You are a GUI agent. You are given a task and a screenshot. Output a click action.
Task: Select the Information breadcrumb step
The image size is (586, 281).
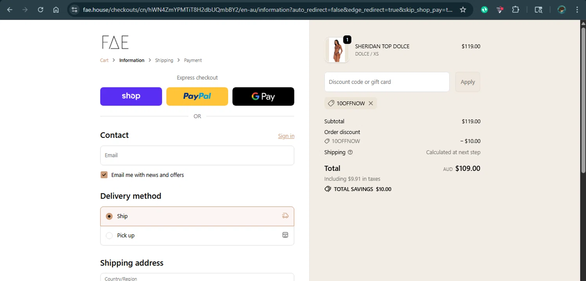[132, 60]
